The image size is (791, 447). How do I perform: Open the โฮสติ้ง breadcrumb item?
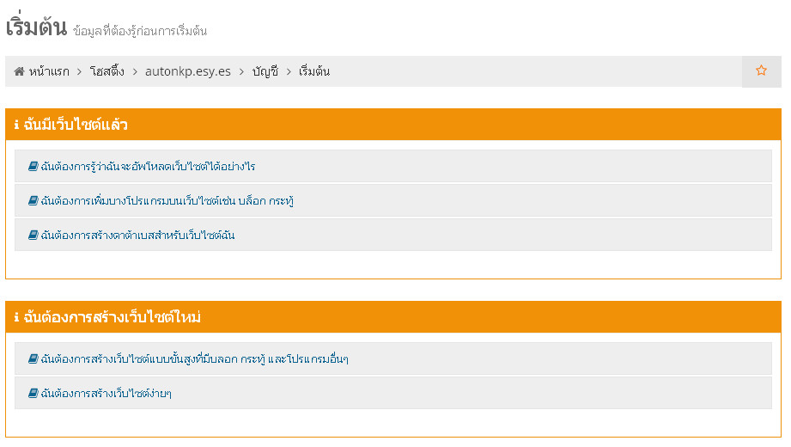pos(107,71)
